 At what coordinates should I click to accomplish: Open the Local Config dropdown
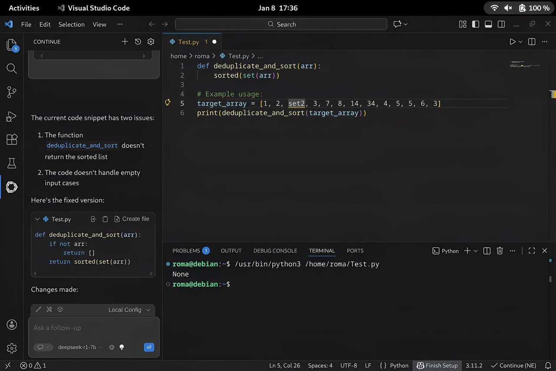129,310
